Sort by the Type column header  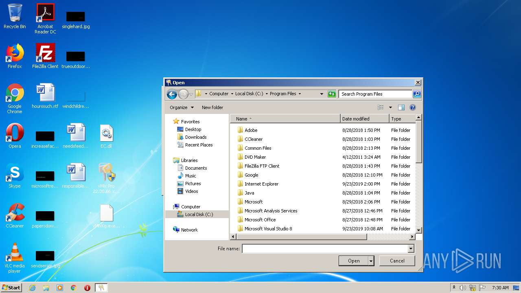[402, 119]
